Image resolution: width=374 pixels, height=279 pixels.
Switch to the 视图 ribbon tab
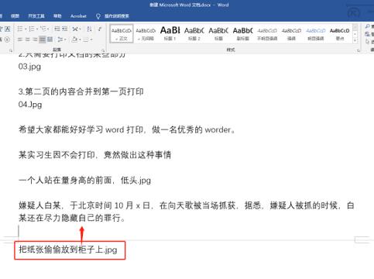point(15,16)
